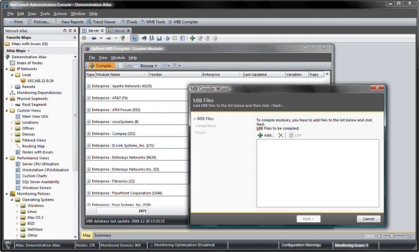419x252 pixels.
Task: Select Server CPU Utilization view
Action: (x=40, y=164)
